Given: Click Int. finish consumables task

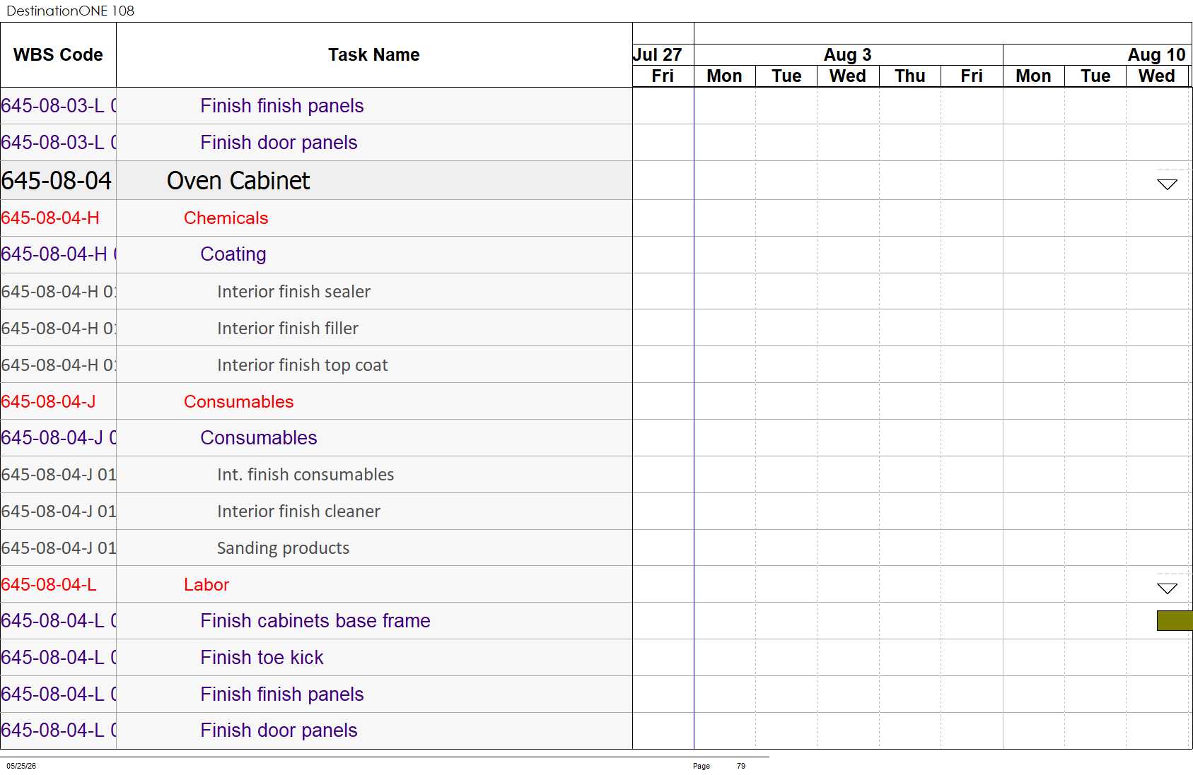Looking at the screenshot, I should 305,475.
